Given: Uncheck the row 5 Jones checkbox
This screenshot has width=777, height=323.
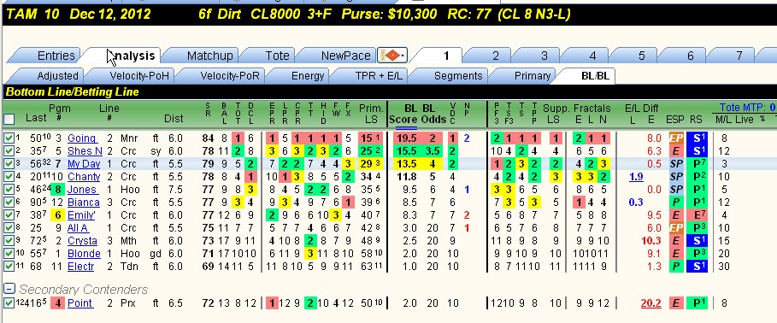Looking at the screenshot, I should coord(9,189).
